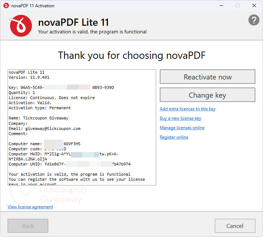Screen dimensions: 263x237
Task: Minimize the novaPDF Activation window
Action: pos(221,5)
